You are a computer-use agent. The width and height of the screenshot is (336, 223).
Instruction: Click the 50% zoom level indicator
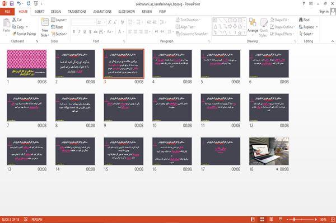[x=323, y=219]
